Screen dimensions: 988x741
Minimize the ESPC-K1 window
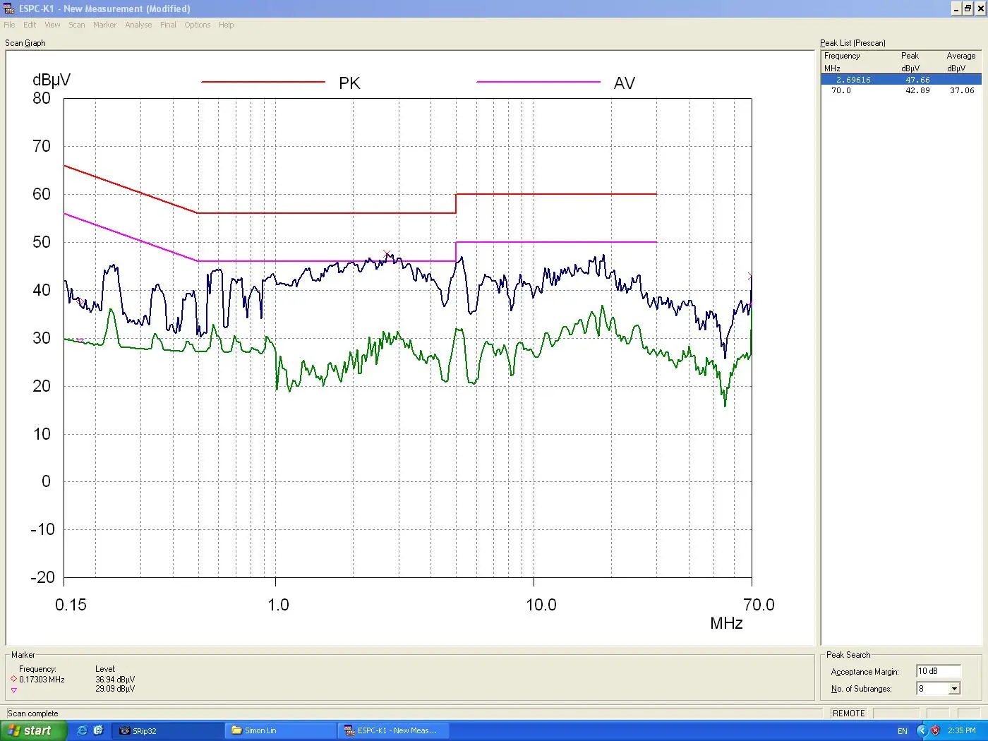point(956,8)
